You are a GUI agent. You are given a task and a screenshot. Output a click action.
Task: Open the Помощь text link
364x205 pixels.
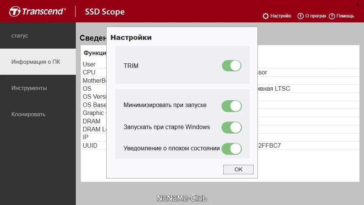345,16
